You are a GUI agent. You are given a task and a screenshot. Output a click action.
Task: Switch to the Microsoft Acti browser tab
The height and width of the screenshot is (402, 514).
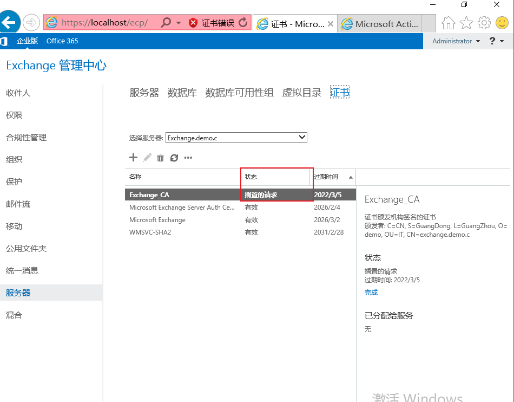384,23
